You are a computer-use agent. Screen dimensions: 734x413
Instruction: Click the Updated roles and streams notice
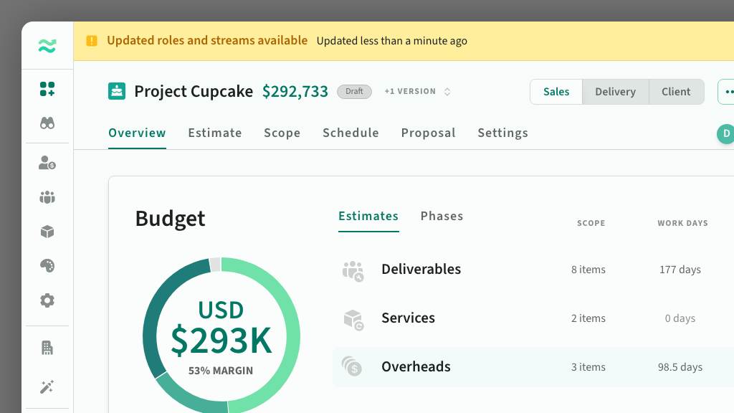tap(207, 41)
